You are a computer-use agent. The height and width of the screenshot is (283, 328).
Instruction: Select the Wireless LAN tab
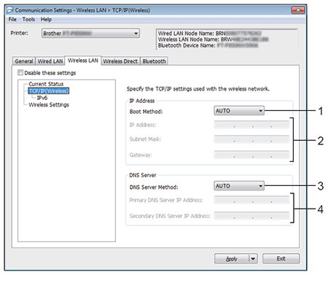(83, 61)
